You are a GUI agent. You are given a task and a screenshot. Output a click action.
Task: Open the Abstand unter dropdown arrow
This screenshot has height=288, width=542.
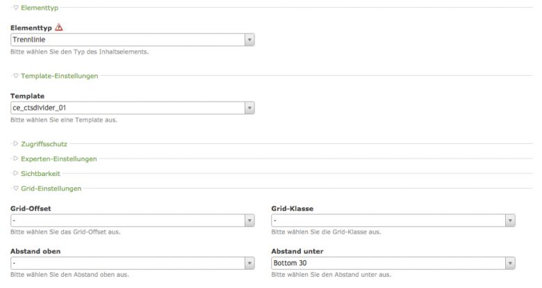click(x=510, y=263)
